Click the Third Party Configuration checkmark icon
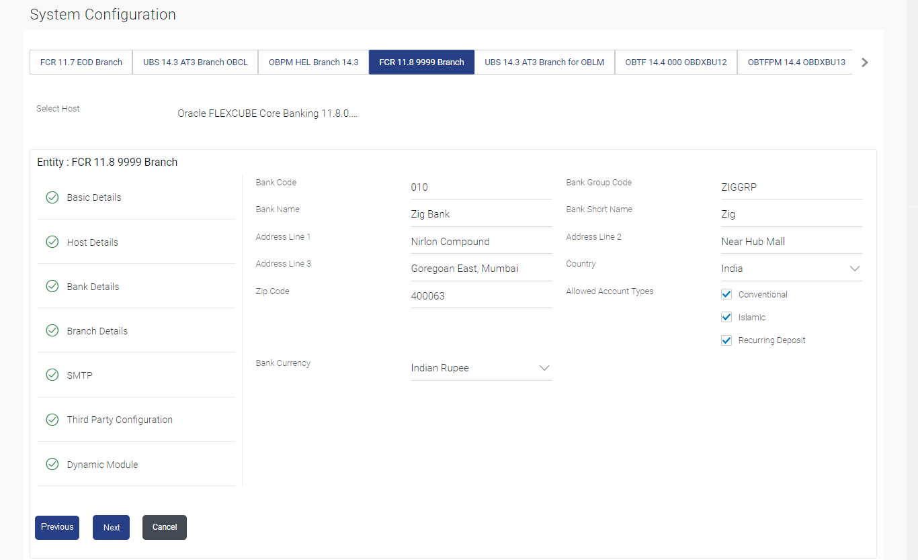Viewport: 918px width, 560px height. (52, 420)
